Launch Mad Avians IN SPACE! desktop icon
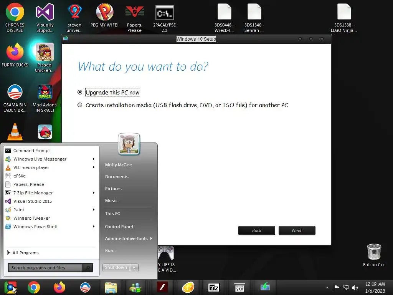This screenshot has width=393, height=295. pos(45,98)
